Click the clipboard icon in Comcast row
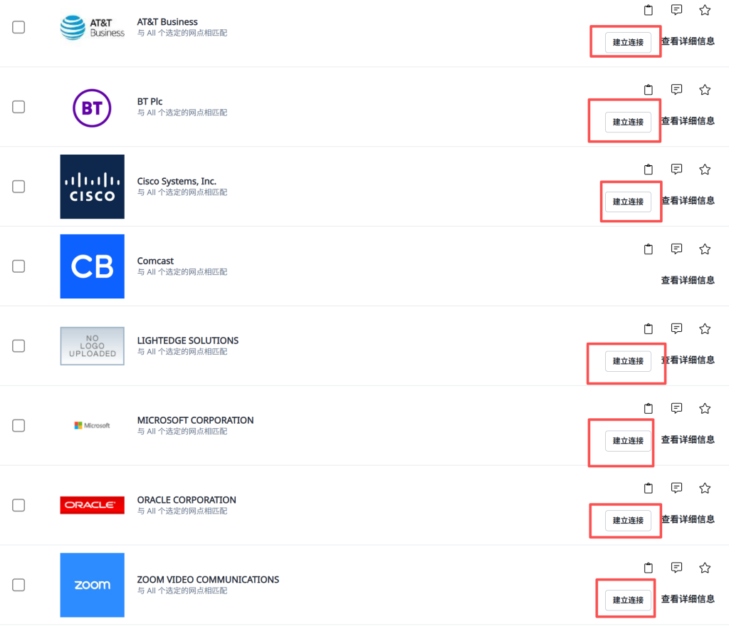The width and height of the screenshot is (729, 629). pyautogui.click(x=648, y=249)
